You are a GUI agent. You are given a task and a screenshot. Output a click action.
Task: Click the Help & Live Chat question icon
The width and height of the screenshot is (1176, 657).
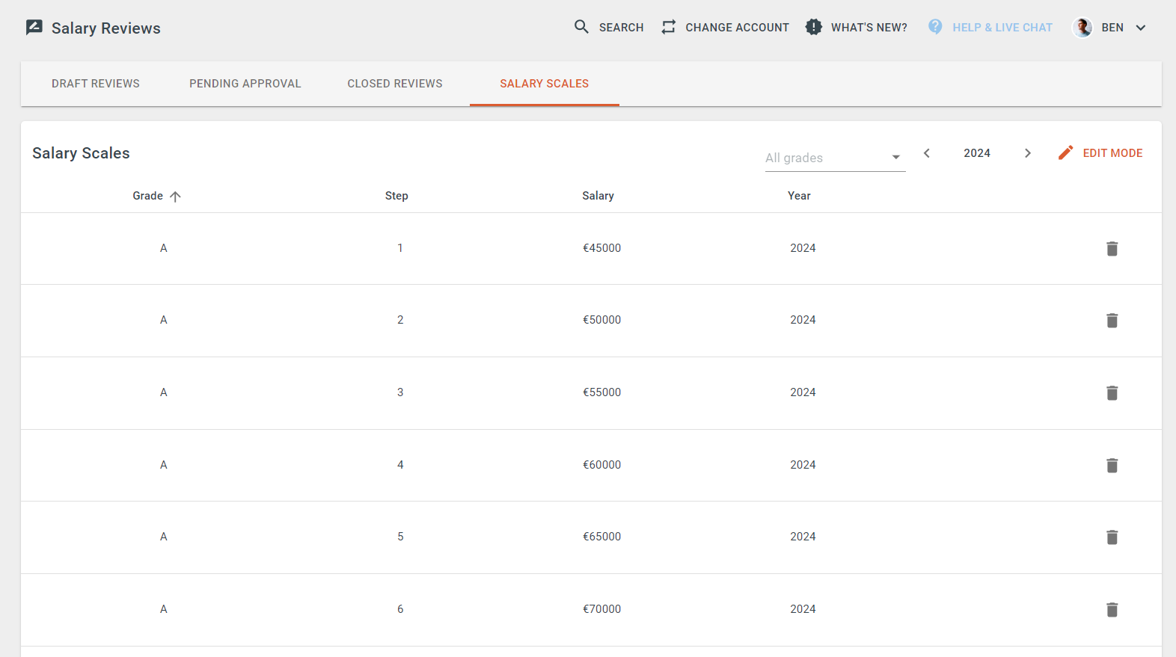coord(935,27)
